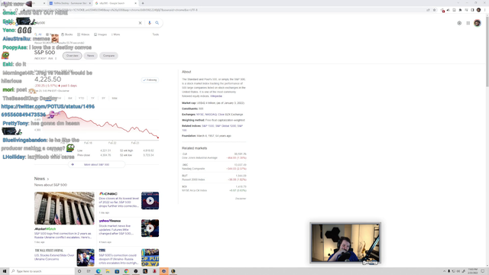
Task: Click the Windows taskbar search box
Action: click(x=42, y=271)
